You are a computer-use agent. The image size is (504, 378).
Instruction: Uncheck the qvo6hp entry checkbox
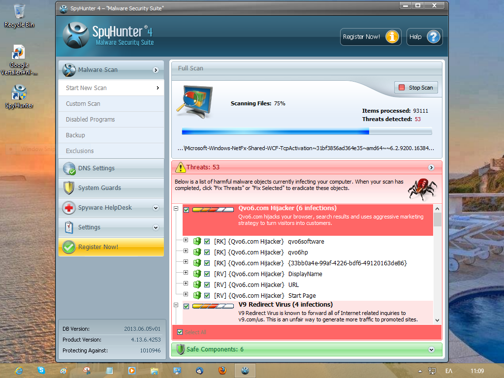coord(207,252)
